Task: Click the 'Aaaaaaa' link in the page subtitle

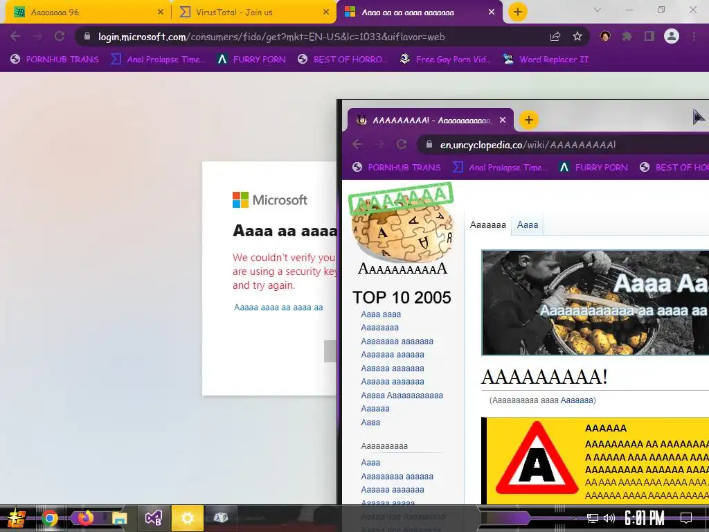Action: [577, 400]
